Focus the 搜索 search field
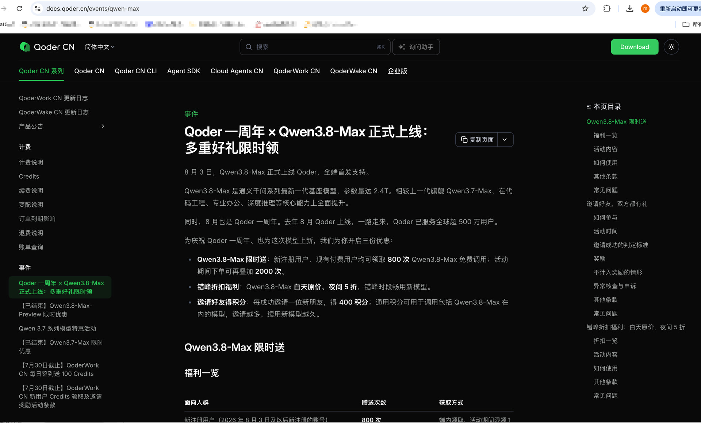Viewport: 701px width, 423px height. tap(315, 47)
